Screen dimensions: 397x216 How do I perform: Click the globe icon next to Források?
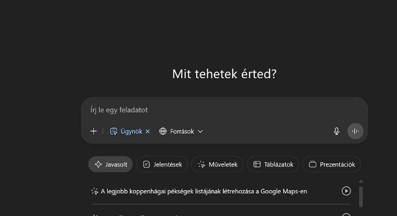163,132
